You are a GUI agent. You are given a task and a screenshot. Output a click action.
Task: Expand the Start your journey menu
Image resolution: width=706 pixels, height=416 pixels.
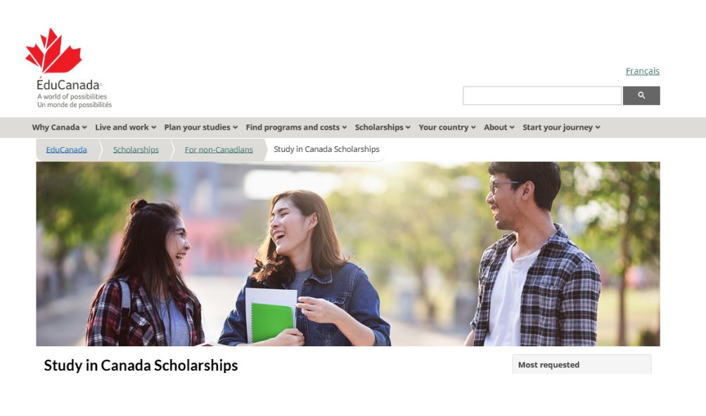[561, 127]
